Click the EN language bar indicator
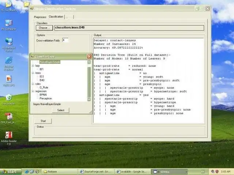The height and width of the screenshot is (175, 234). [x=203, y=172]
